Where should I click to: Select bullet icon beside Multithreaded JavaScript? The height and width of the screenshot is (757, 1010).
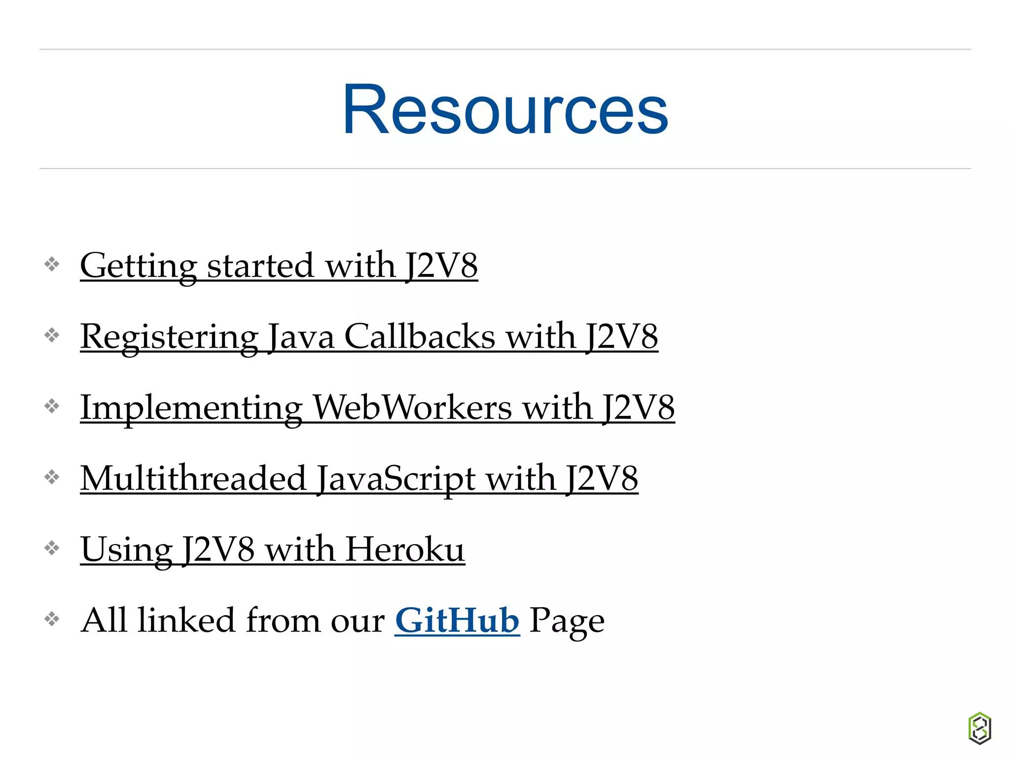click(52, 477)
